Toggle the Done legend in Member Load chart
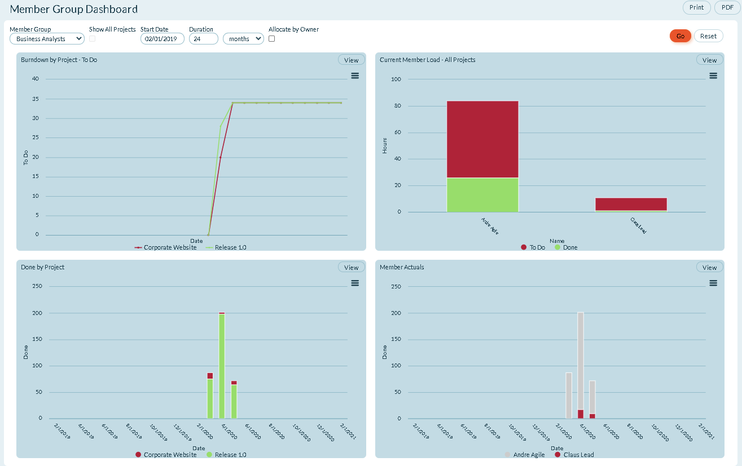This screenshot has height=466, width=742. pyautogui.click(x=566, y=247)
